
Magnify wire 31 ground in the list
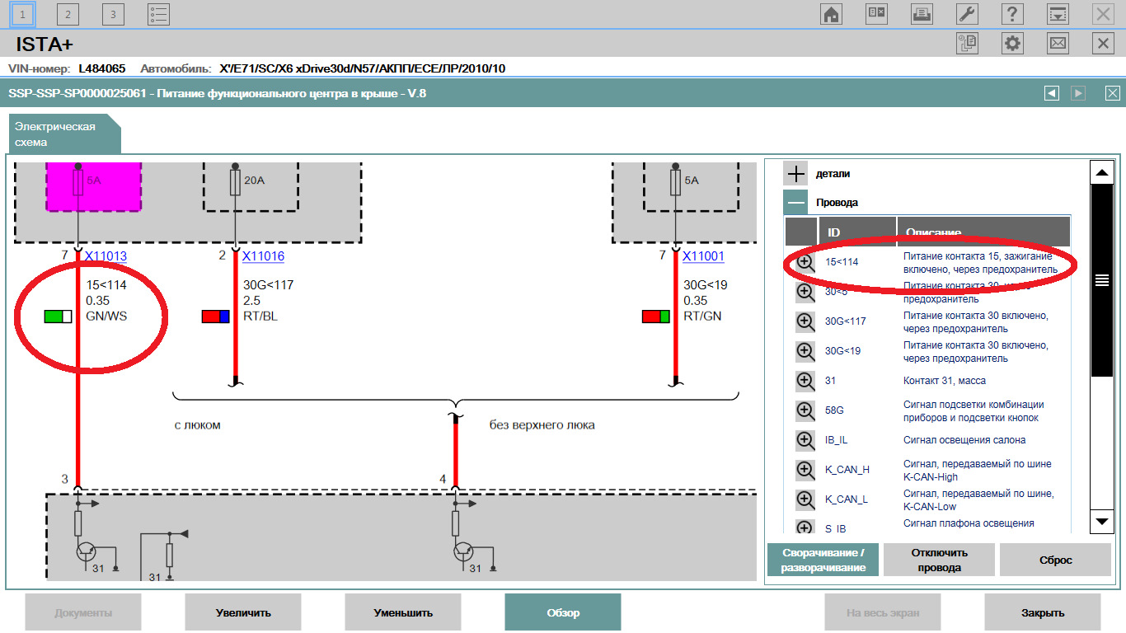pos(805,381)
